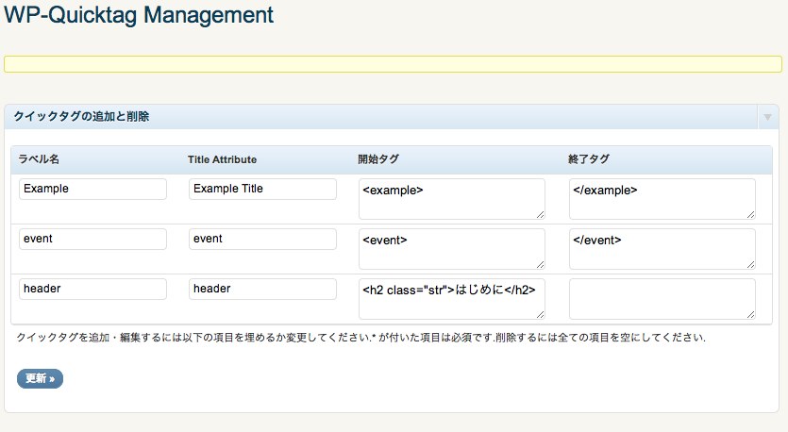The height and width of the screenshot is (432, 788).
Task: Grab resize handle of <event> start textarea
Action: [x=540, y=265]
